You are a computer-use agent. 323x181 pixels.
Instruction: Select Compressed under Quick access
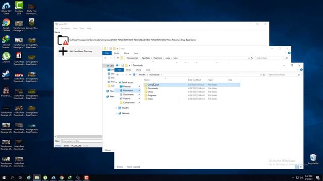pos(129,103)
